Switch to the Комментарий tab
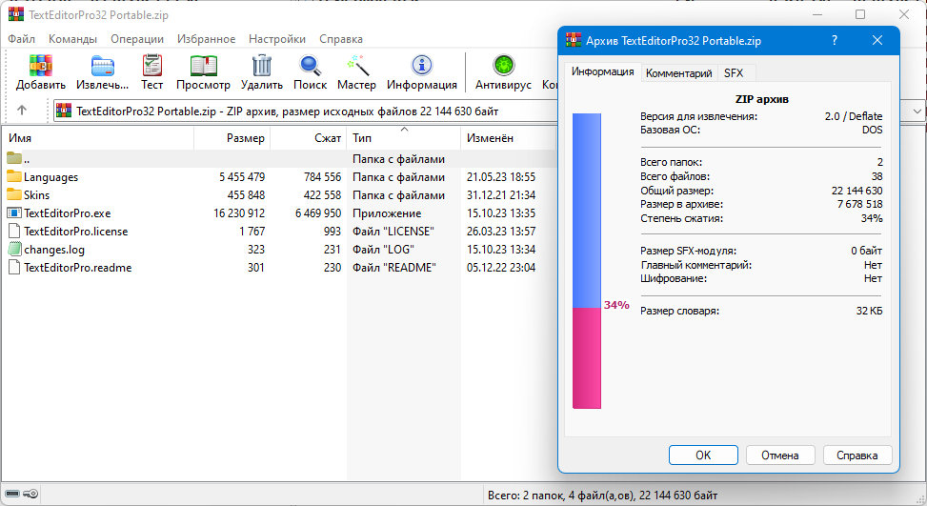 tap(678, 73)
